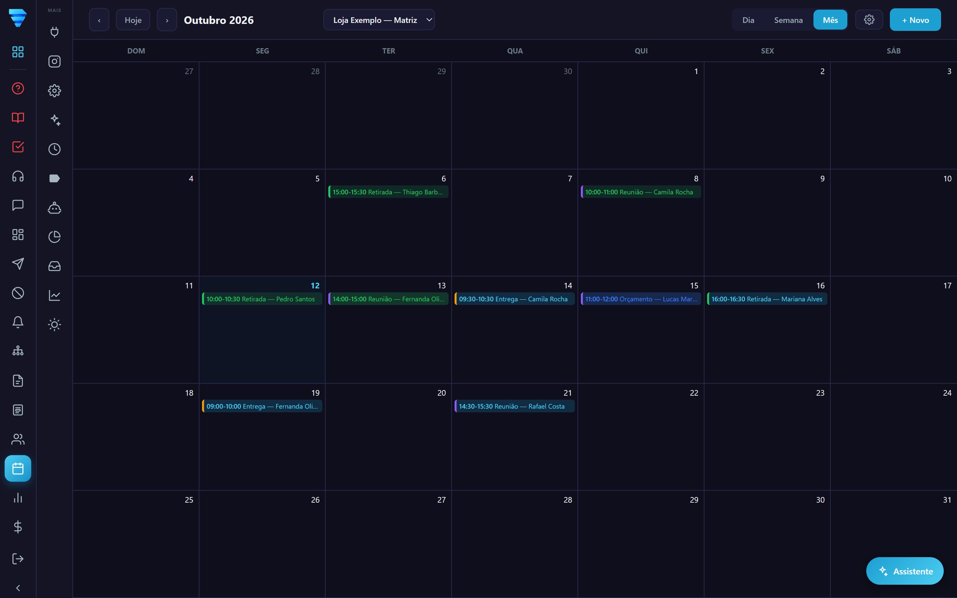Open the line chart analytics icon
Viewport: 957px width, 598px height.
54,295
